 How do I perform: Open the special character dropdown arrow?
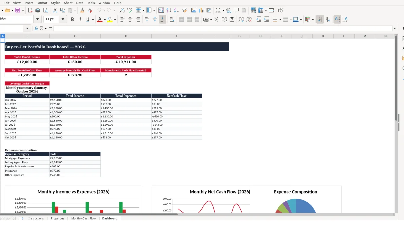(x=223, y=10)
